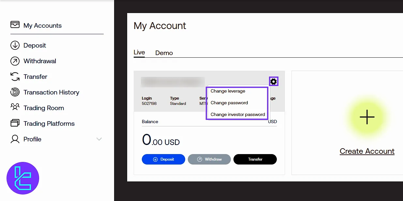Click the My Account heading
The image size is (403, 201).
point(160,26)
